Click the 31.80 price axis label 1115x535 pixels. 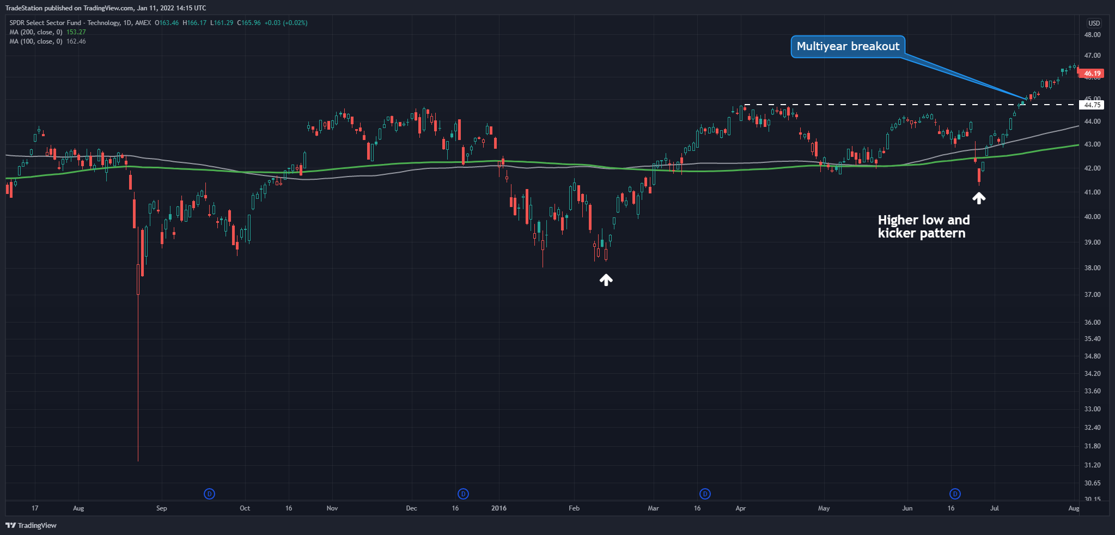[1092, 446]
